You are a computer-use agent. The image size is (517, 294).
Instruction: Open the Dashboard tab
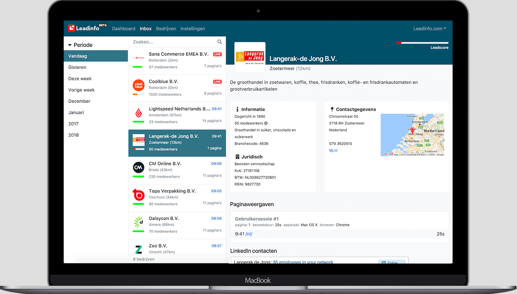[x=123, y=29]
